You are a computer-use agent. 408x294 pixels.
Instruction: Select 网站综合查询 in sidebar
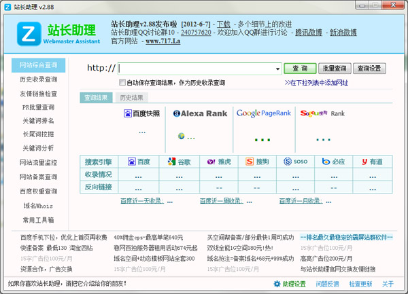pos(38,65)
